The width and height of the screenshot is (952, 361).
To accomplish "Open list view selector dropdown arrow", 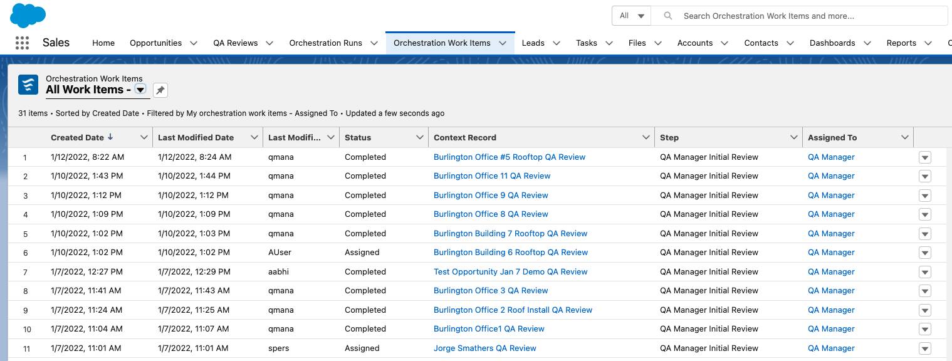I will point(140,90).
